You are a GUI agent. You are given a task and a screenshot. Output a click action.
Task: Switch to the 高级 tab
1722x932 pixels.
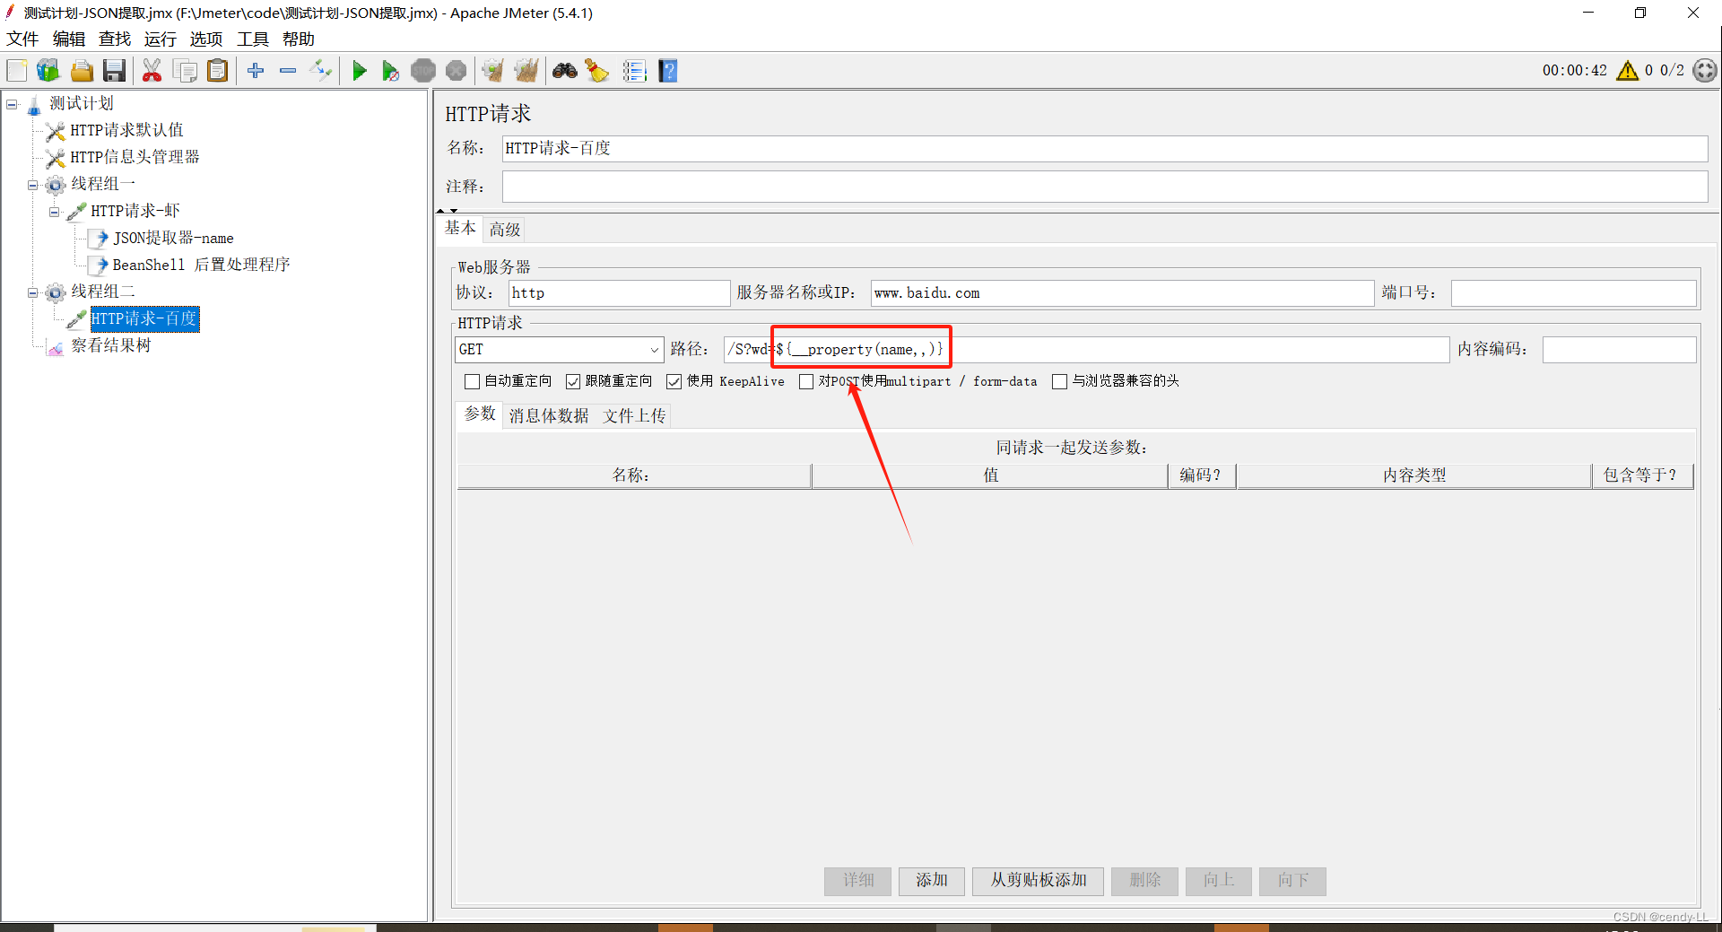coord(505,230)
